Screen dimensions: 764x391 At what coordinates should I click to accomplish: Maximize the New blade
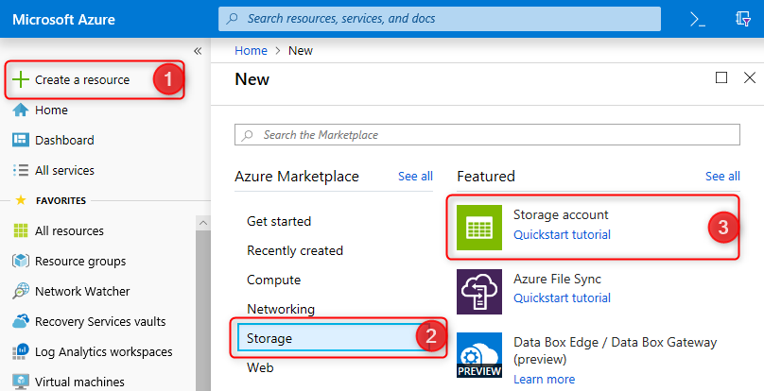(721, 77)
